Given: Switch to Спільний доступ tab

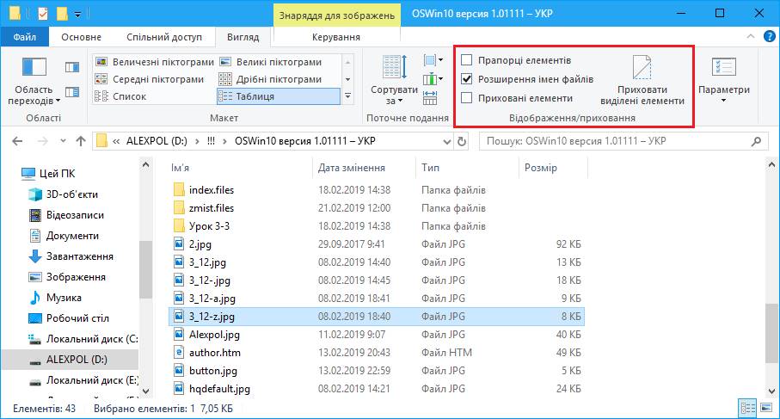Looking at the screenshot, I should pyautogui.click(x=164, y=37).
